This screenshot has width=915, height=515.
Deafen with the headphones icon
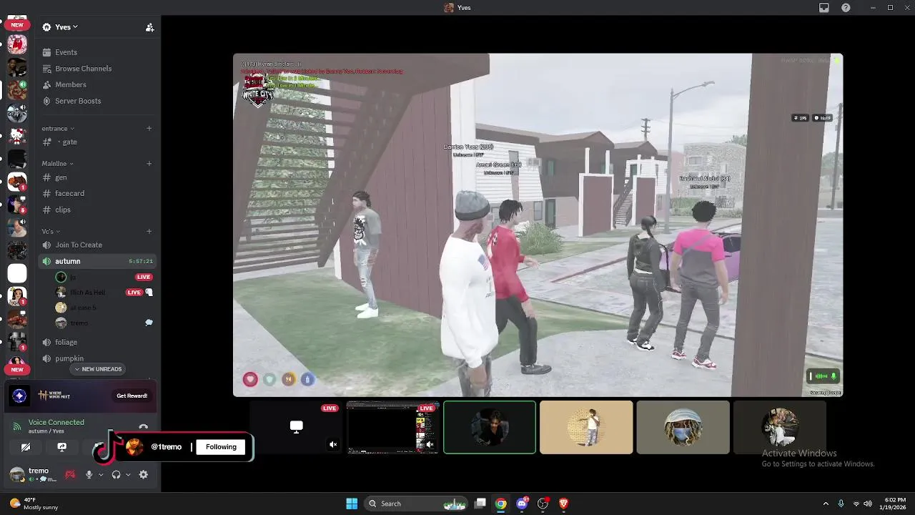(116, 474)
